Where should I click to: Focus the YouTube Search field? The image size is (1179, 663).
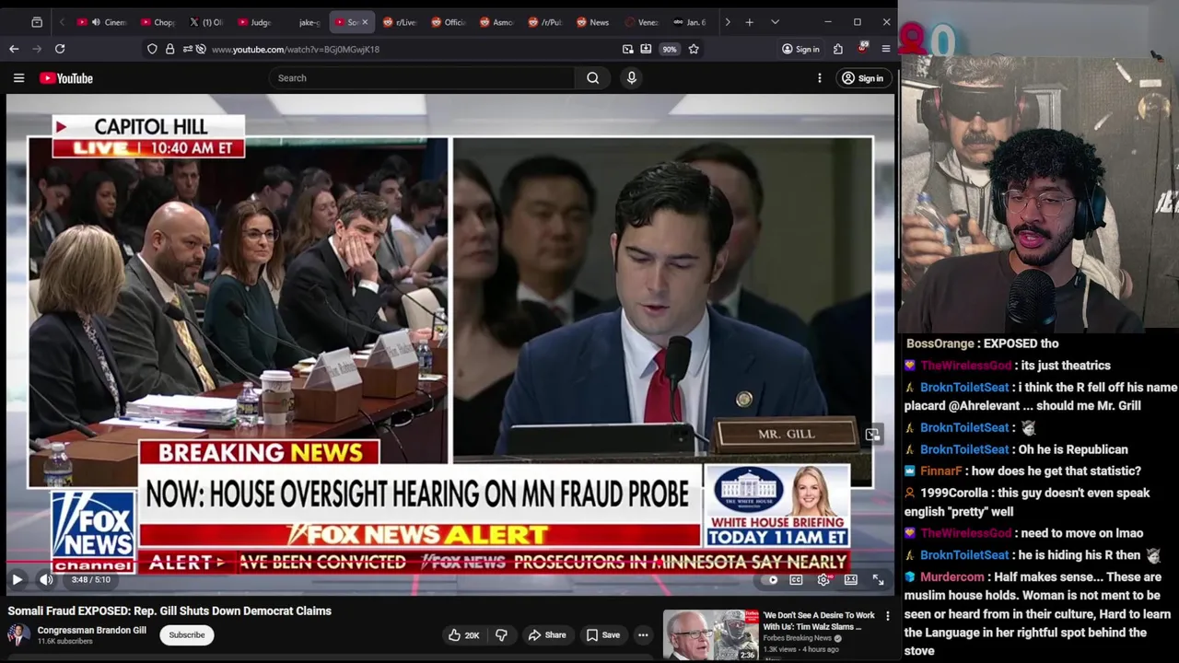[423, 78]
